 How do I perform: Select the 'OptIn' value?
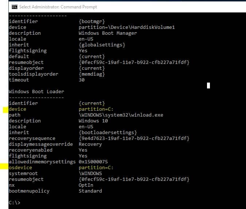tap(86, 185)
